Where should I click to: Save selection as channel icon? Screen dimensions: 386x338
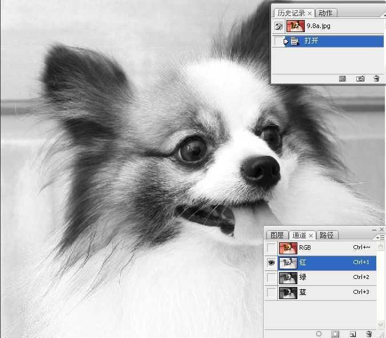(x=335, y=334)
